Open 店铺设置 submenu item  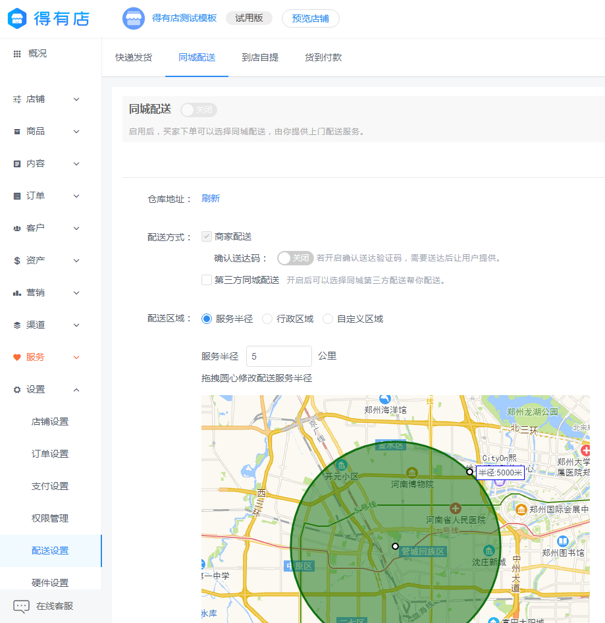point(50,422)
